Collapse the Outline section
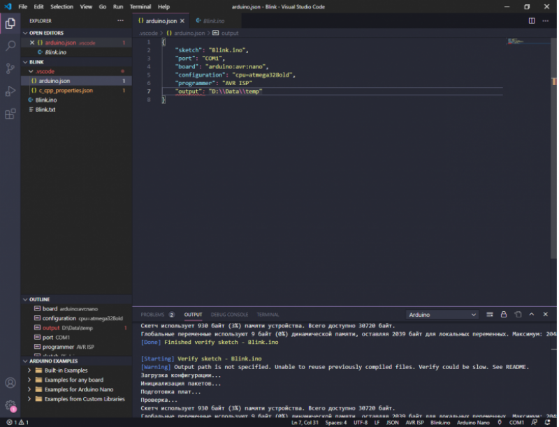The image size is (559, 427). tap(25, 299)
